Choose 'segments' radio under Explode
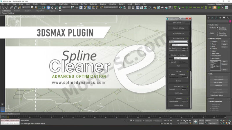Viewport: 232px width, 130px height. [178, 75]
